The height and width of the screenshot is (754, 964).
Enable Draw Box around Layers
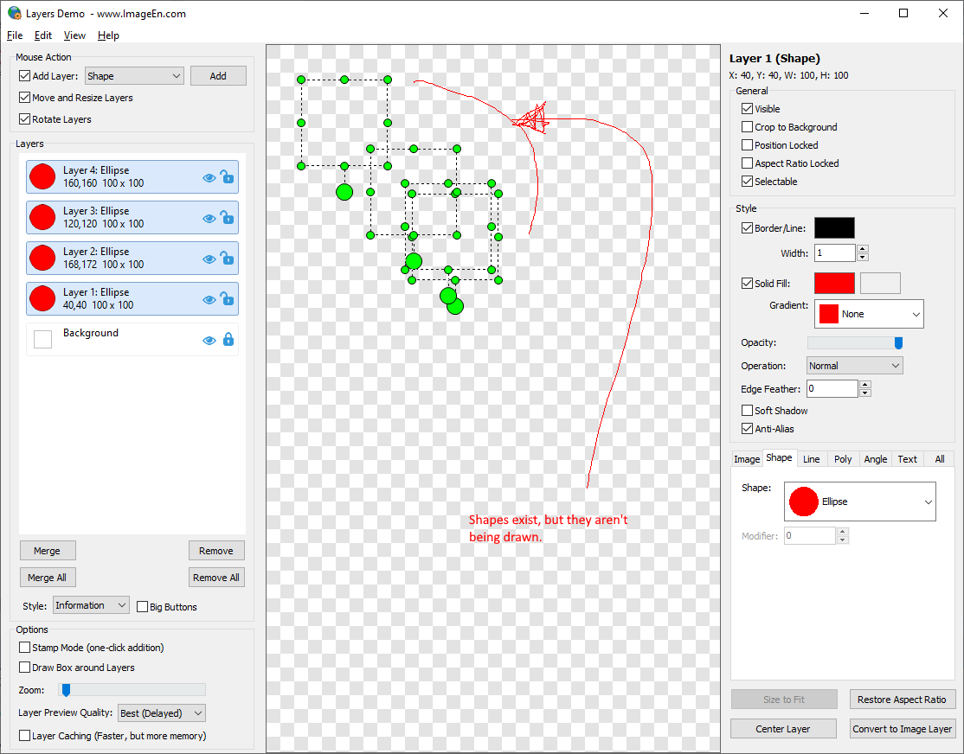pyautogui.click(x=24, y=667)
